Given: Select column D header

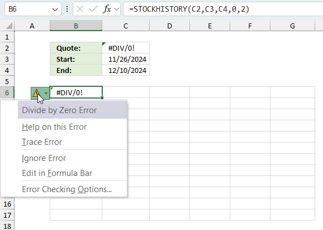Looking at the screenshot, I should (x=169, y=26).
